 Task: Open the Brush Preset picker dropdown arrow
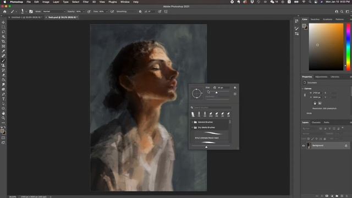point(26,12)
